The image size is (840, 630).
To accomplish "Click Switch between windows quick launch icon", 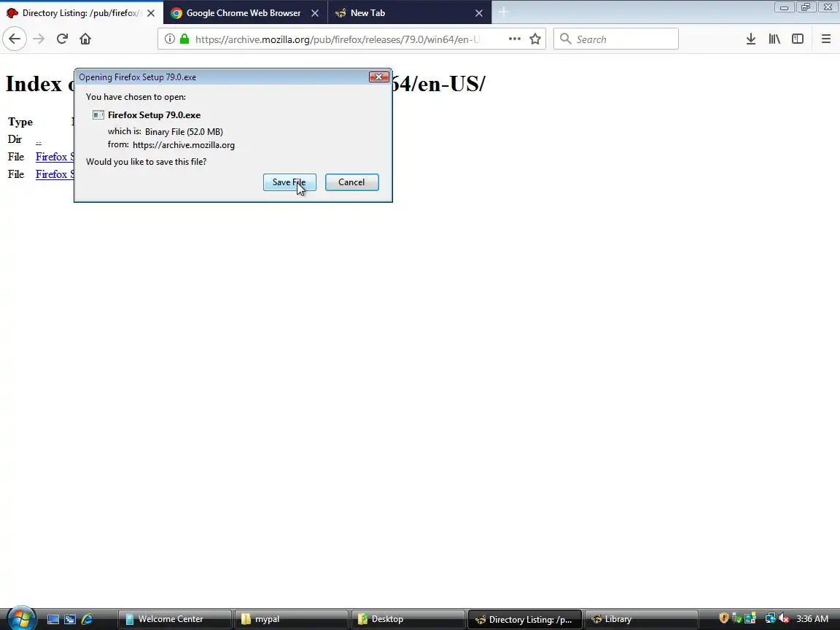I will [70, 619].
